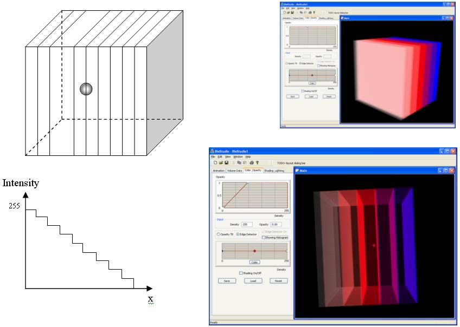
Task: Click Load button in larger BioStudio panel
Action: click(253, 281)
